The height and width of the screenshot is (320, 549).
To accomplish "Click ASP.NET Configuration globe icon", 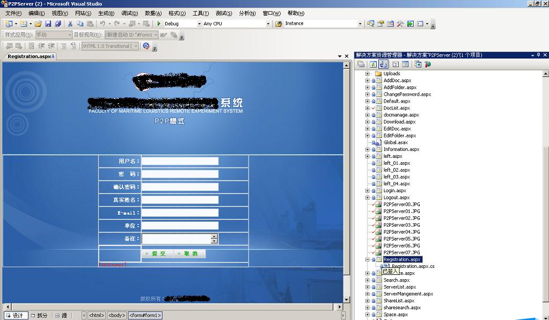I will [428, 64].
